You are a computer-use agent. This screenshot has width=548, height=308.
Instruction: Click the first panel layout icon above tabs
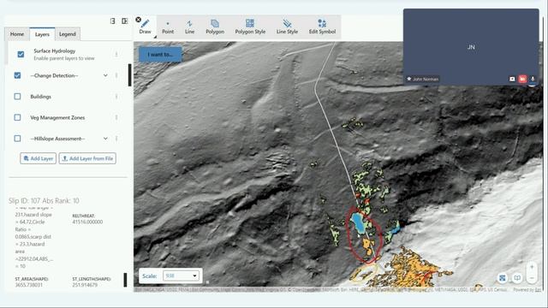click(112, 21)
